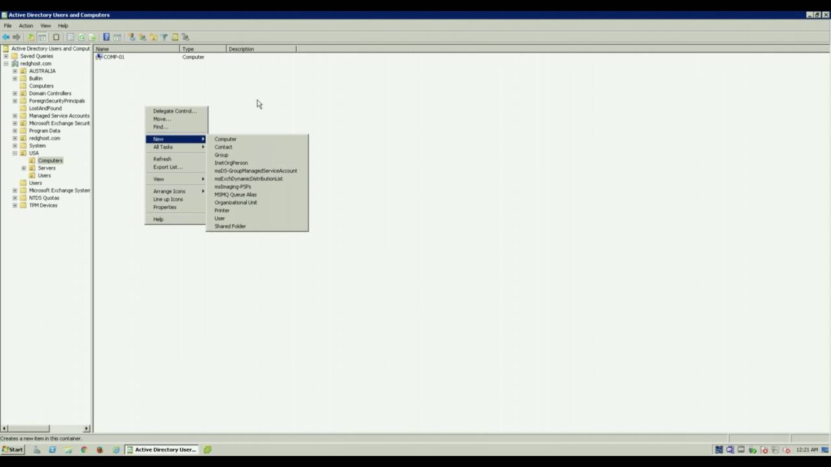Viewport: 831px width, 467px height.
Task: Choose Delegate Control from context menu
Action: (176, 111)
